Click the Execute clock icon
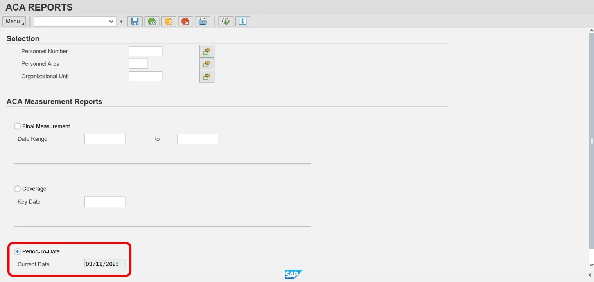This screenshot has width=594, height=282. pos(226,22)
